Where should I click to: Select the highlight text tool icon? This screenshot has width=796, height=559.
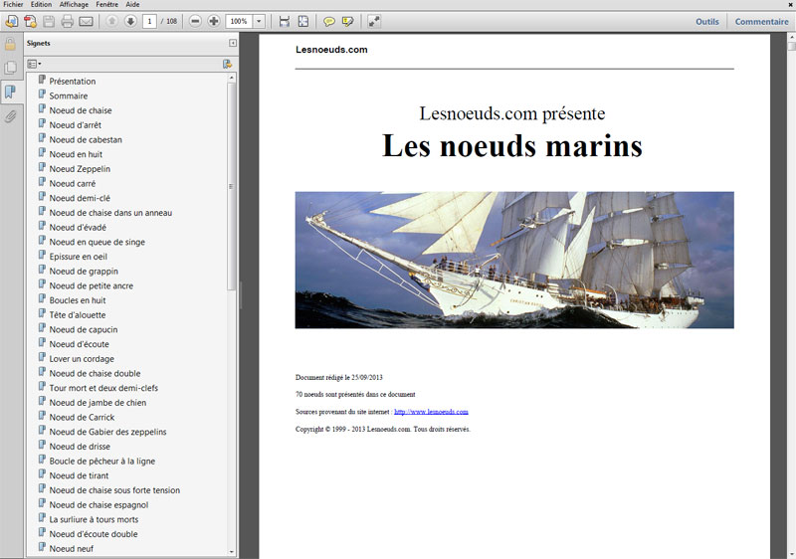point(347,21)
